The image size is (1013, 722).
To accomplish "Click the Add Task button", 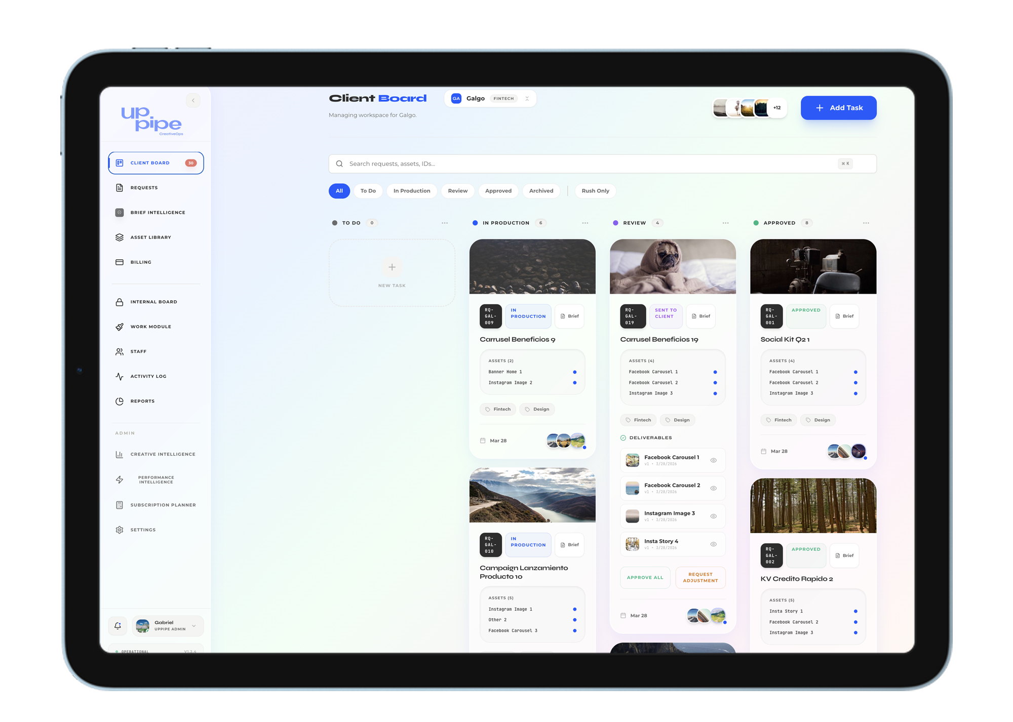I will (x=838, y=107).
